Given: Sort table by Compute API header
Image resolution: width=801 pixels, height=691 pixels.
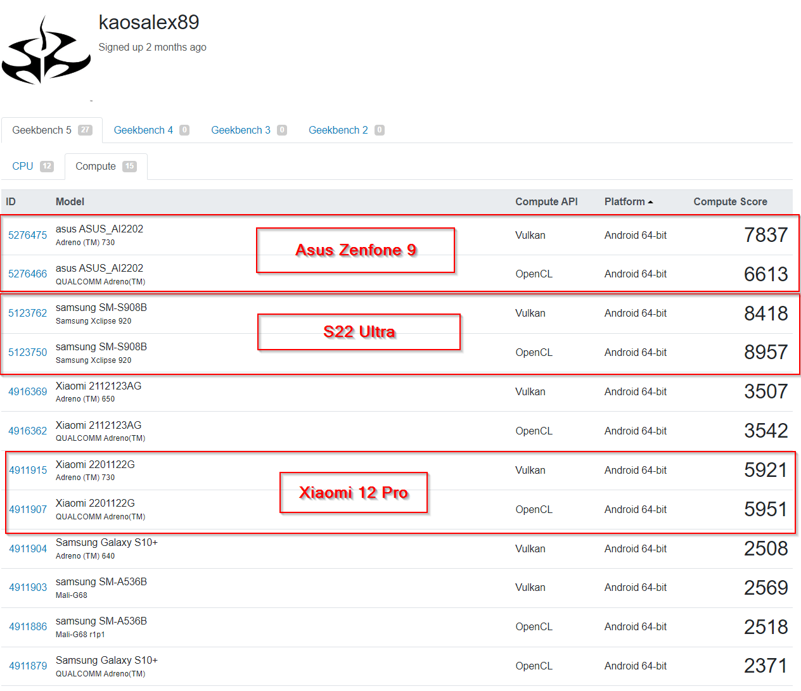Looking at the screenshot, I should [x=546, y=201].
